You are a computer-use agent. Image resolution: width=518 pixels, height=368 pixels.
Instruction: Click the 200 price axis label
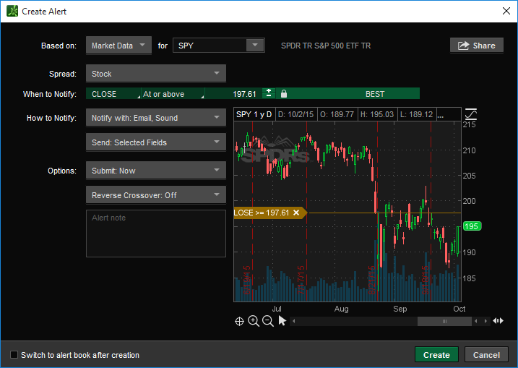[469, 201]
